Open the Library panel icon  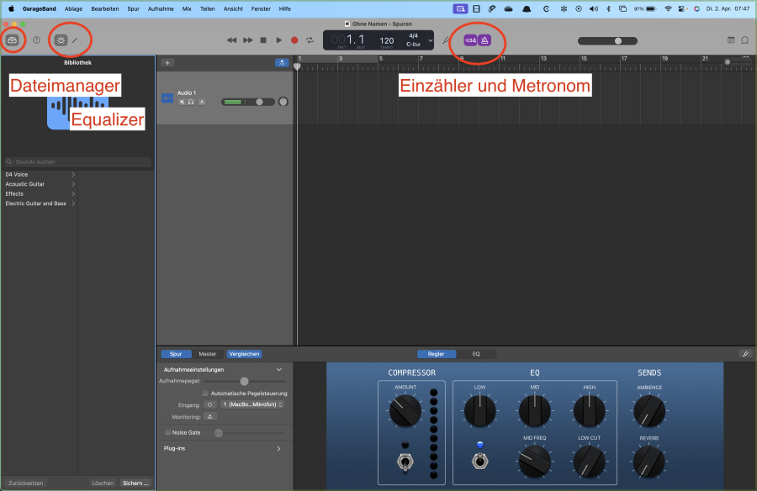(x=13, y=40)
